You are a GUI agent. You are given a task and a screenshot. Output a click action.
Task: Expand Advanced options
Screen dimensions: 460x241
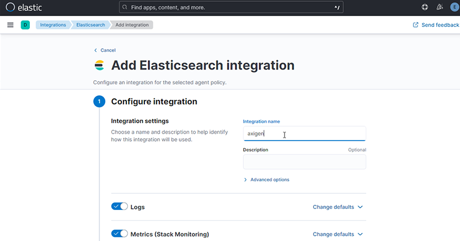[x=266, y=180]
